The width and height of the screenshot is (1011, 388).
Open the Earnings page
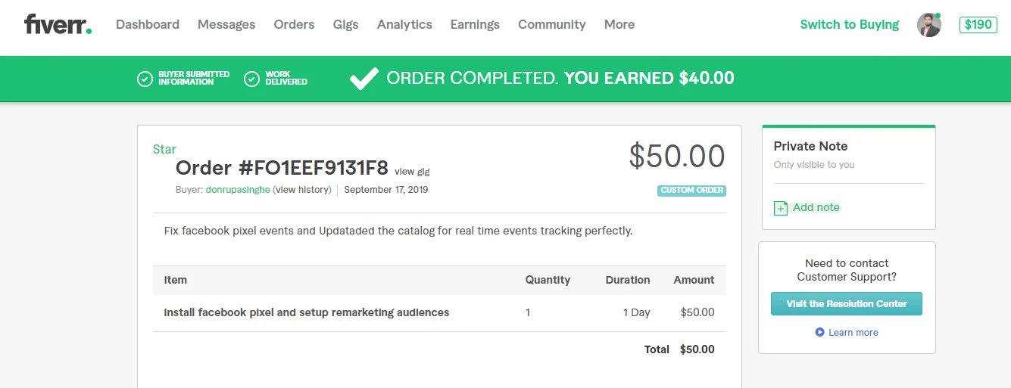pyautogui.click(x=475, y=24)
